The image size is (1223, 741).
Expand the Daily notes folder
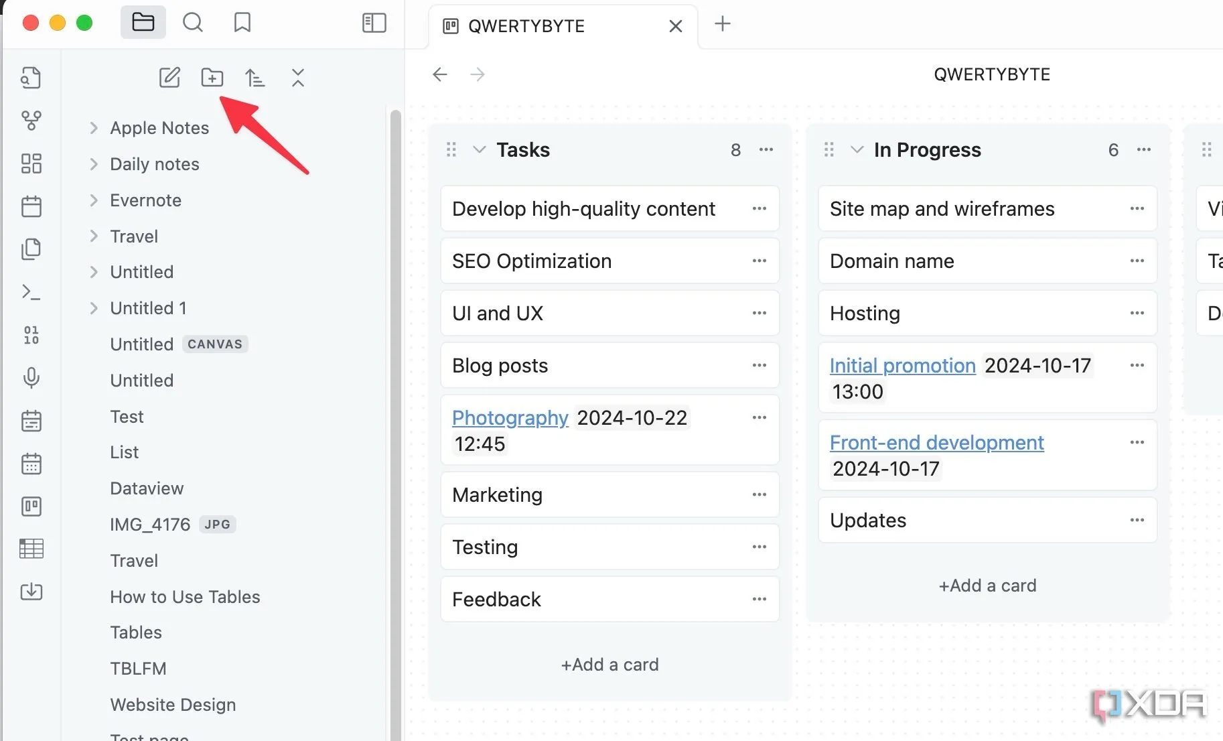click(94, 164)
